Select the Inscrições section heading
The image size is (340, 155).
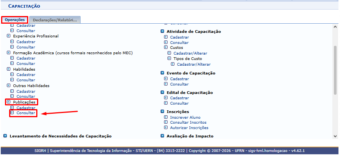[178, 111]
